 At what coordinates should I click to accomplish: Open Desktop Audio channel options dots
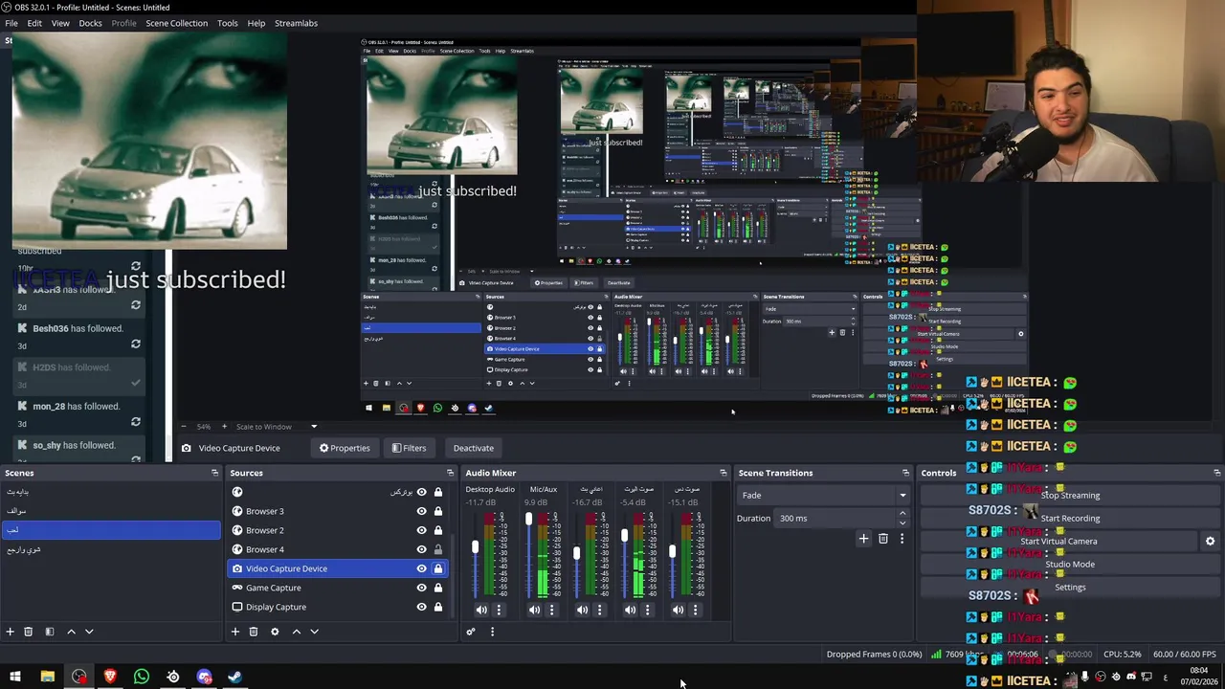click(499, 610)
